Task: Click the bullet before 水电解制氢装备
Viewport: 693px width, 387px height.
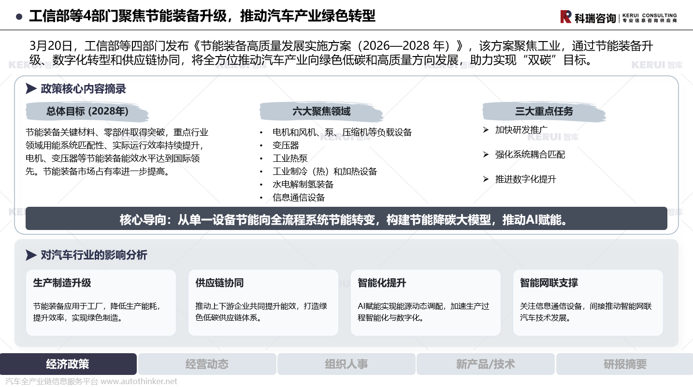Action: 261,185
